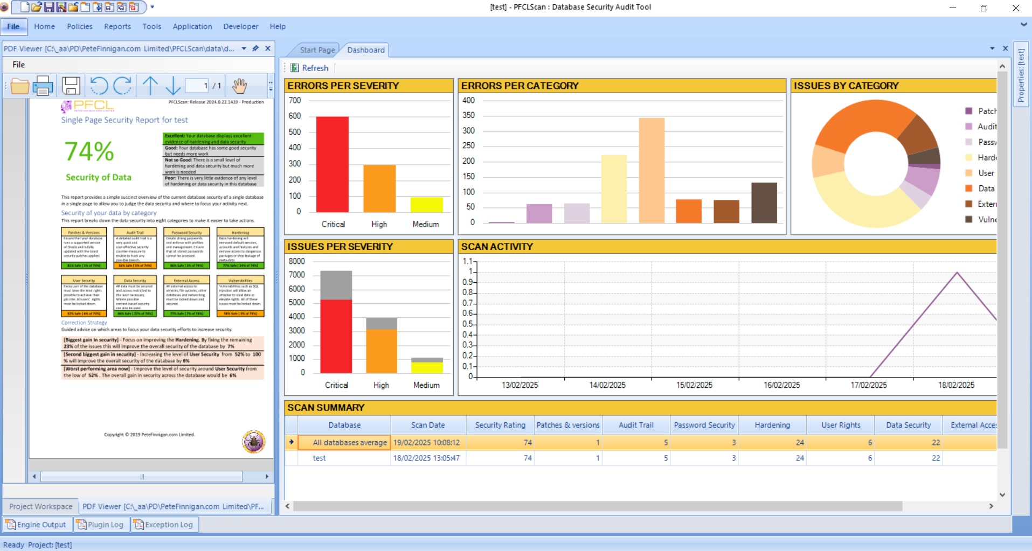Open the quick access toolbar customize dropdown
Viewport: 1032px width, 551px height.
coord(153,7)
